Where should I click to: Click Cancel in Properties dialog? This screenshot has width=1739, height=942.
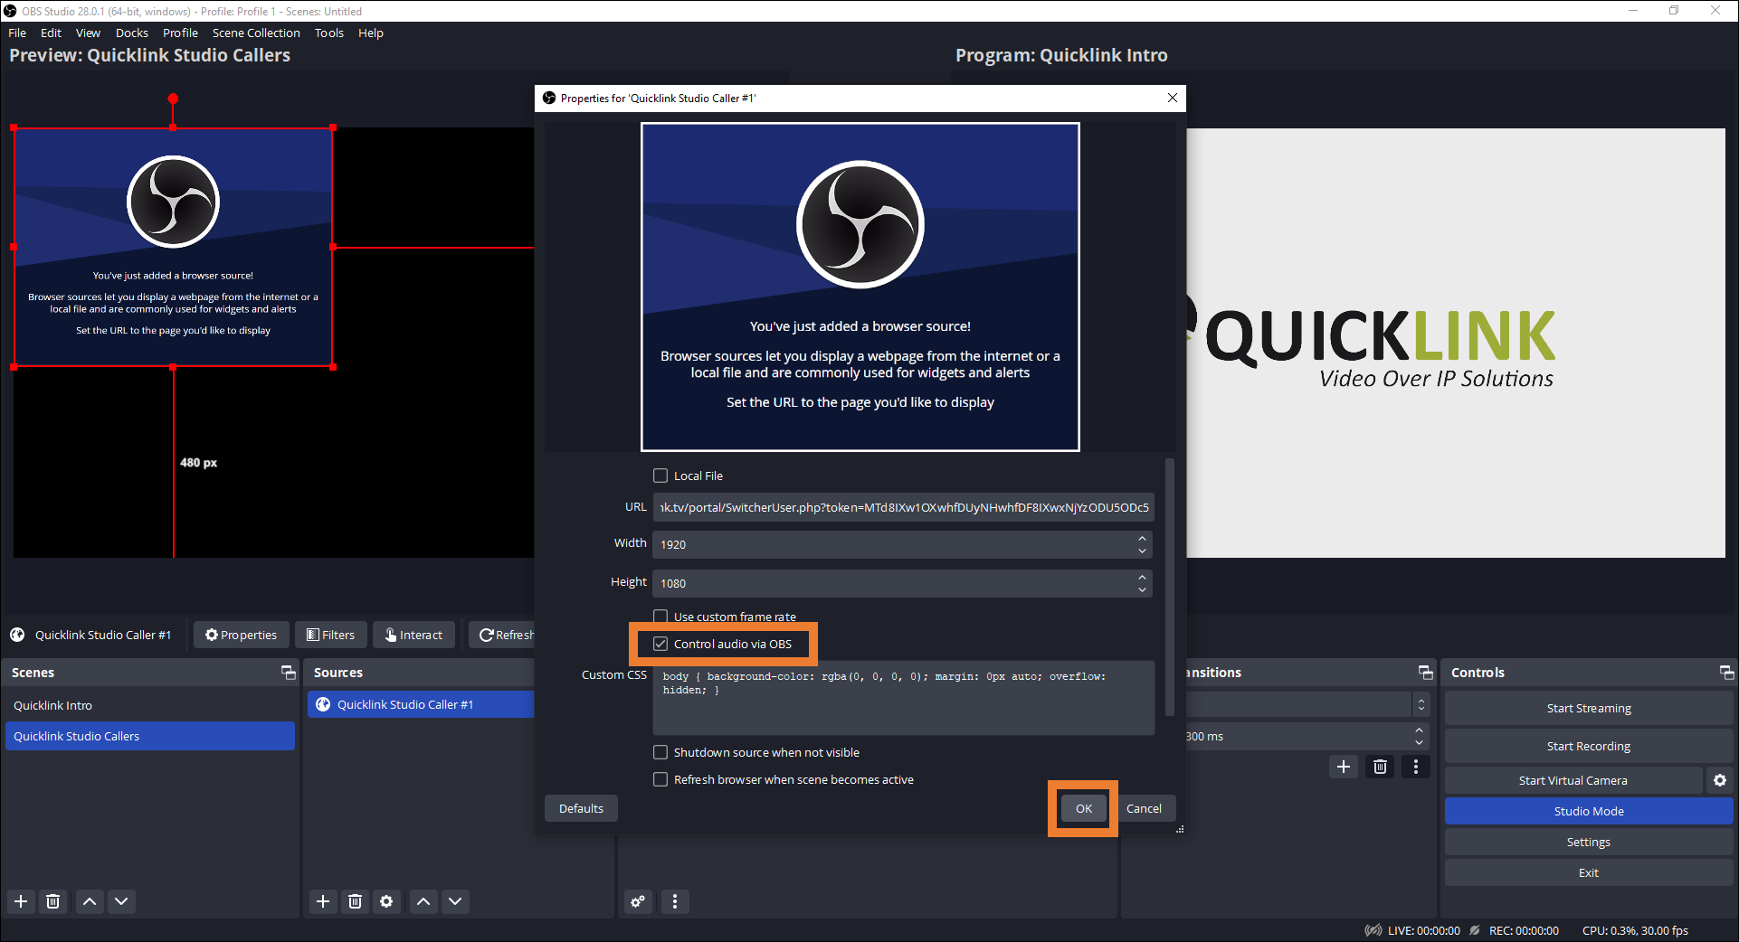1144,808
